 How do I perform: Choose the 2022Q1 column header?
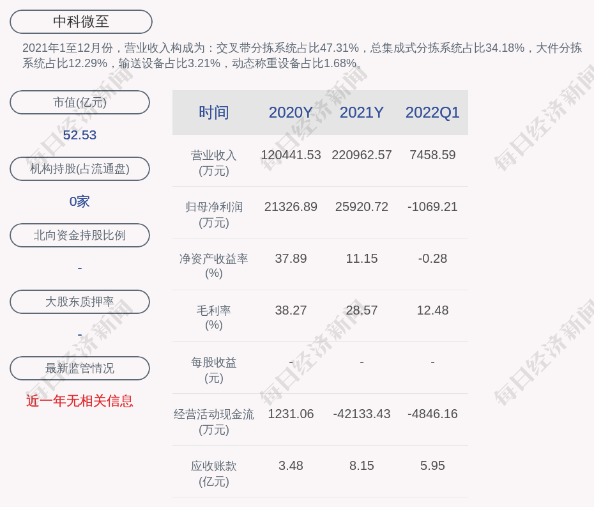point(432,113)
